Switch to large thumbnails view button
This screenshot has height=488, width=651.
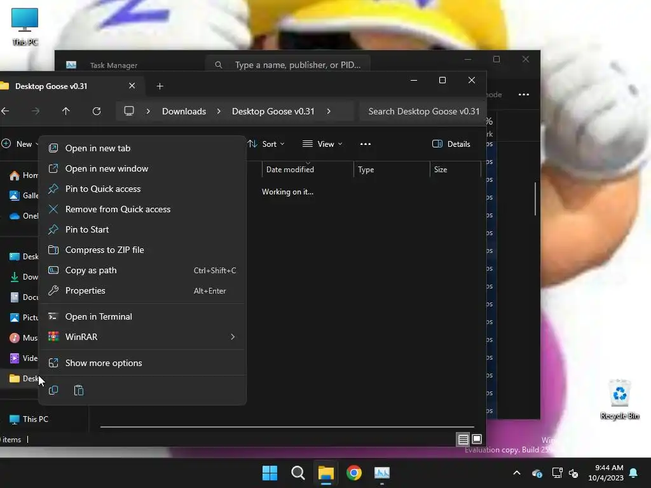(x=477, y=439)
